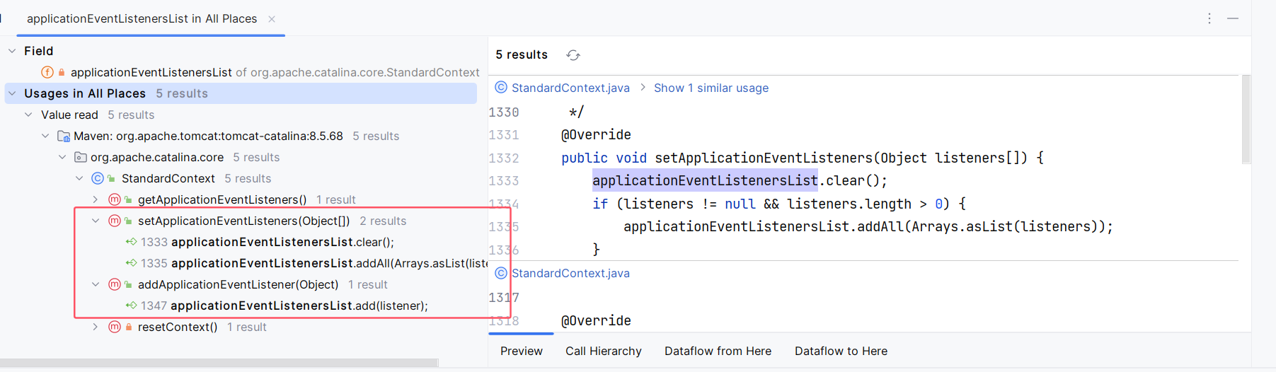Viewport: 1276px width, 372px height.
Task: Switch to the Call Hierarchy tab
Action: pyautogui.click(x=603, y=351)
